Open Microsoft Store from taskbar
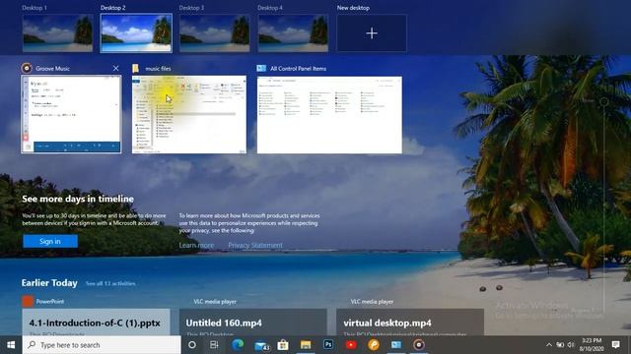The image size is (631, 354). pyautogui.click(x=283, y=345)
